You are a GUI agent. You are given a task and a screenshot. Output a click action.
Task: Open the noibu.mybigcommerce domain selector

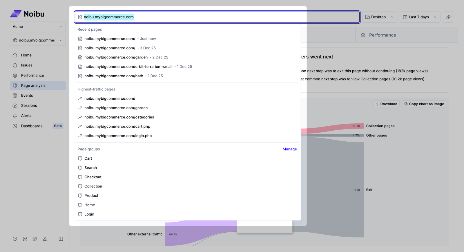38,40
